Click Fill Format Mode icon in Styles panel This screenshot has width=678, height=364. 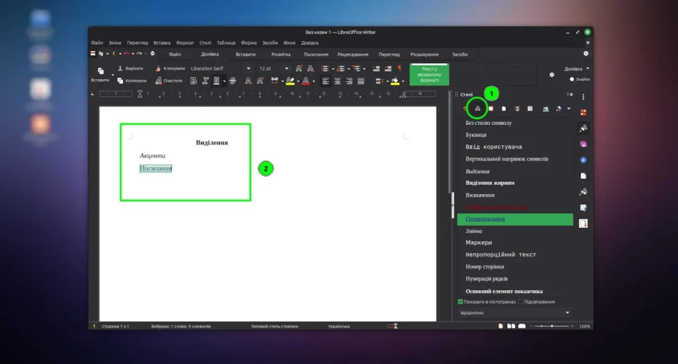(x=546, y=109)
